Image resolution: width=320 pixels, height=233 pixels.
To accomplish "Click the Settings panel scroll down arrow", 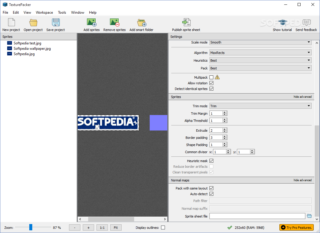I will tap(317, 219).
